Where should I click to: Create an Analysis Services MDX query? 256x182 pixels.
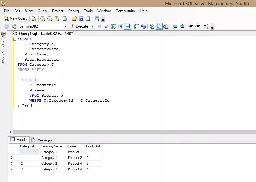pyautogui.click(x=42, y=18)
